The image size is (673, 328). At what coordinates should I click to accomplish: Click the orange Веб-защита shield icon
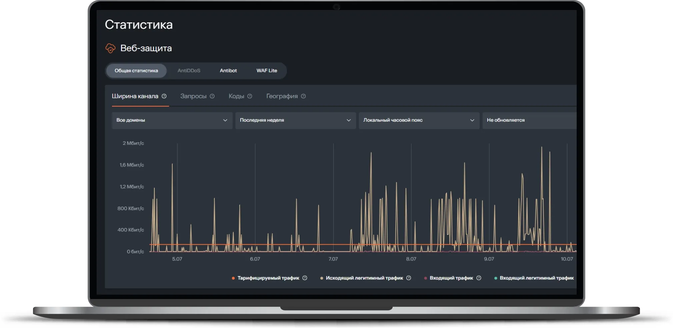tap(110, 48)
